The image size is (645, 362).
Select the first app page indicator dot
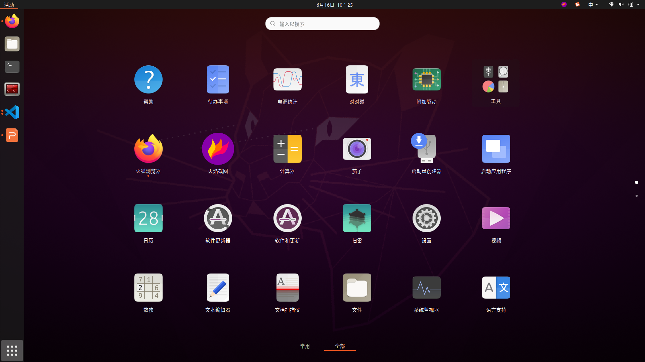pyautogui.click(x=637, y=182)
